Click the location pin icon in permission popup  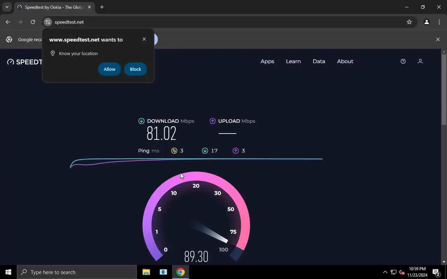pos(53,53)
